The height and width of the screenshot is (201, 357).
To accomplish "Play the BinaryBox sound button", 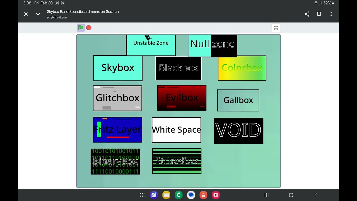I will tap(115, 162).
